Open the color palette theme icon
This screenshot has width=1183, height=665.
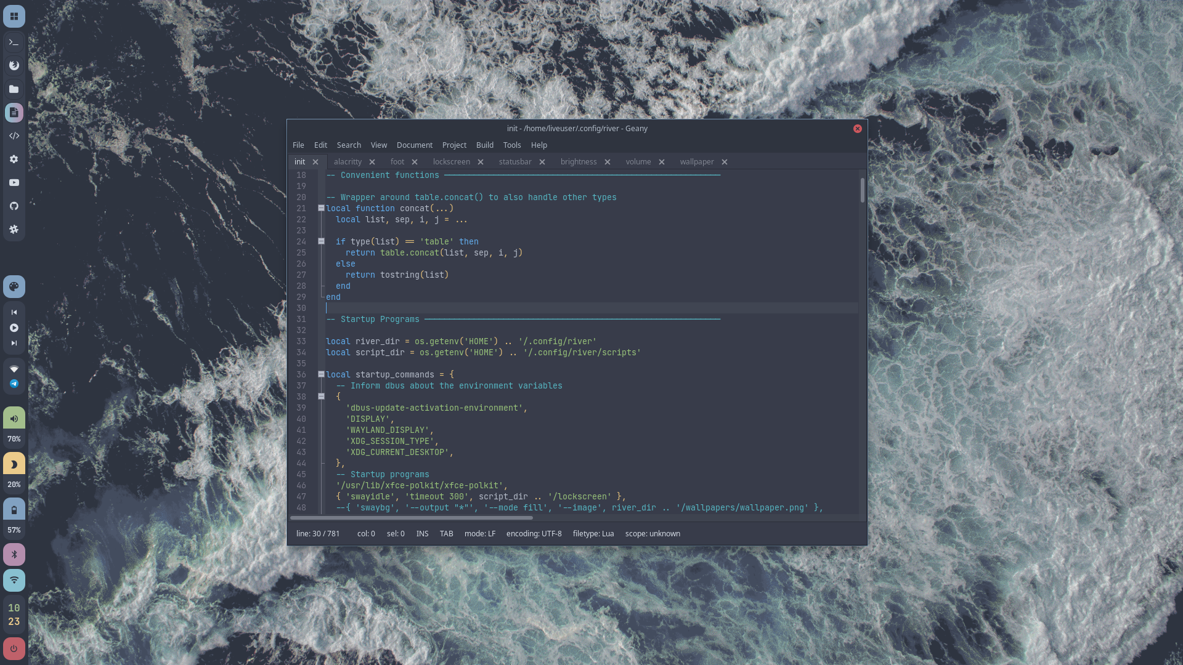click(14, 286)
